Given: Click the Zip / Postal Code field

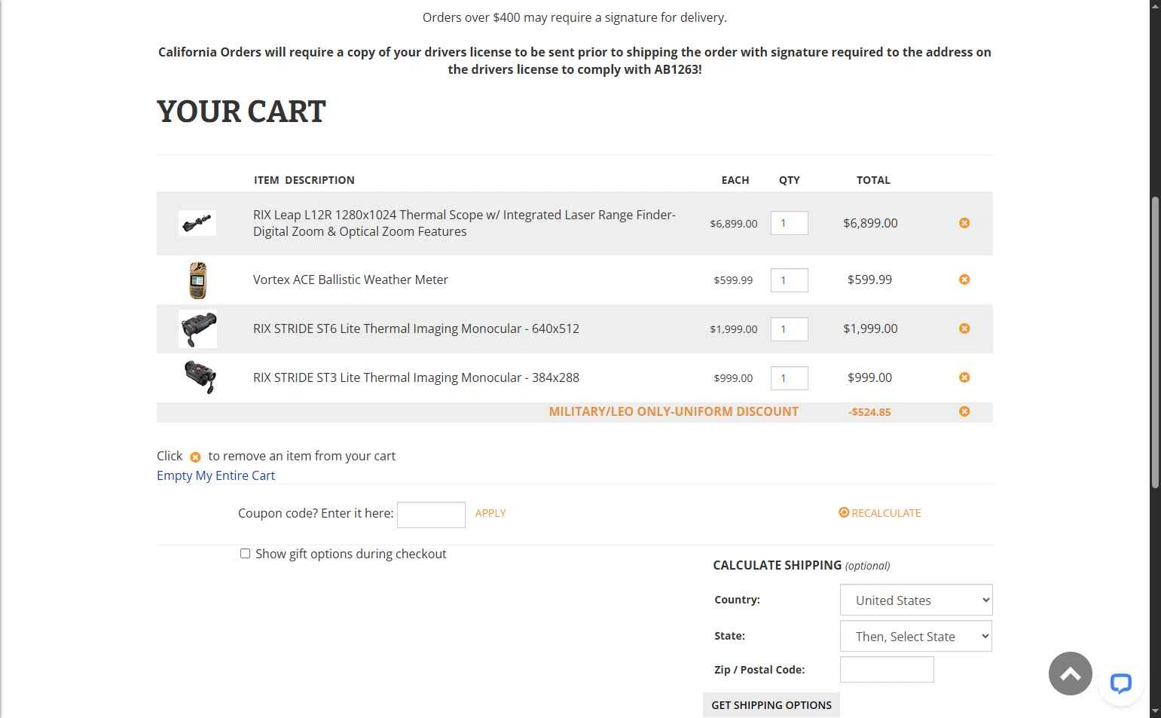Looking at the screenshot, I should tap(887, 670).
